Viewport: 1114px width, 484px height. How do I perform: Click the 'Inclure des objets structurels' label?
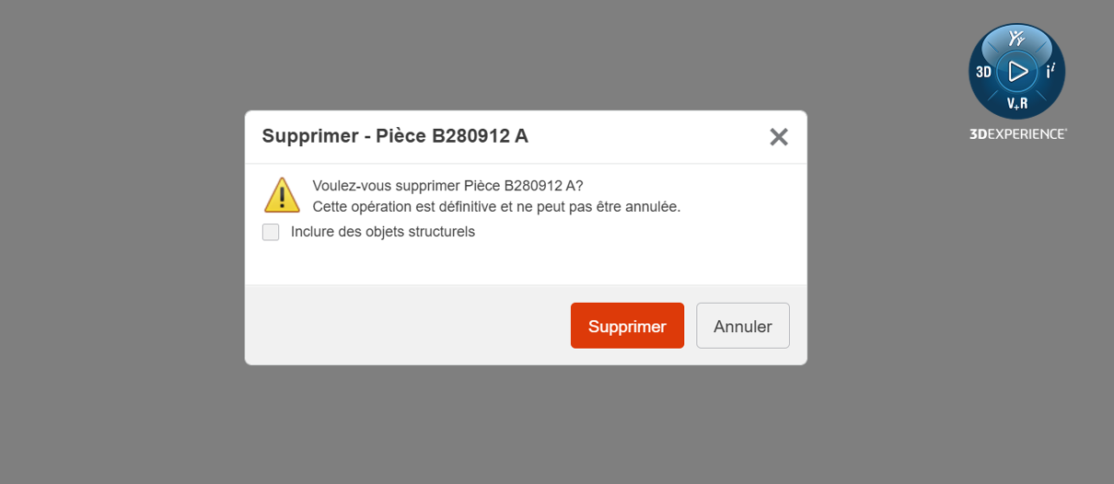[383, 232]
